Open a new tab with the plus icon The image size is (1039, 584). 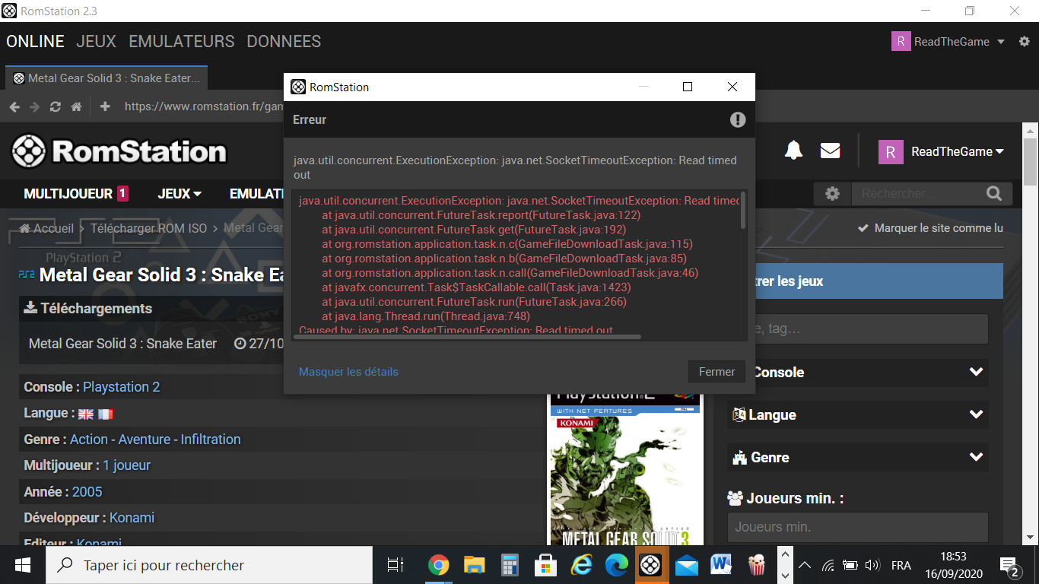point(105,106)
